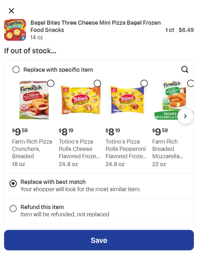Open the Totino's Pizza Rolls Cheese Flavored title
This screenshot has width=198, height=258.
[x=79, y=149]
